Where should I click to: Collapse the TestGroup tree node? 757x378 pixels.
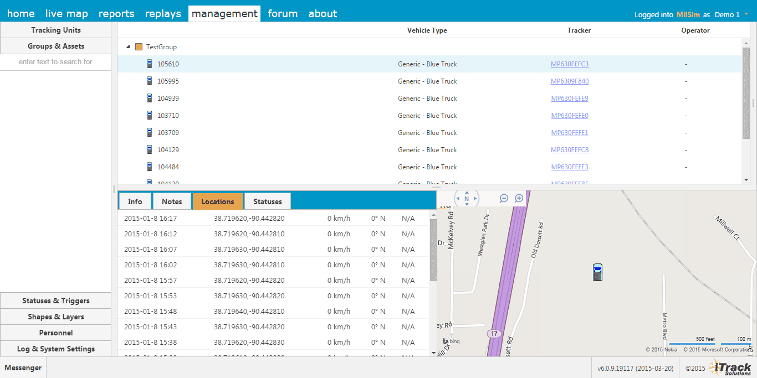(x=129, y=47)
